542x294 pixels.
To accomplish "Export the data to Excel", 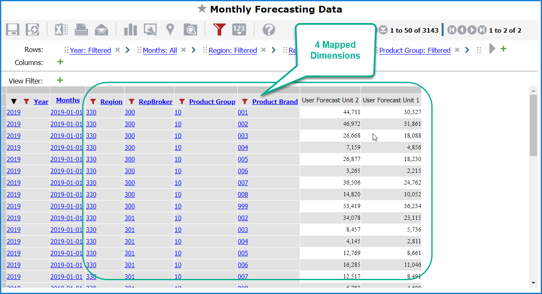I will (61, 30).
